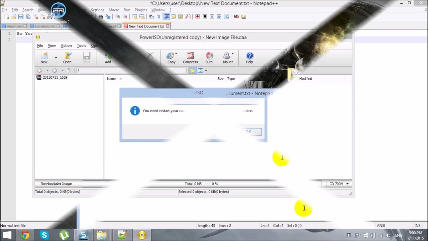
Task: Expand the Mount button dropdown arrow
Action: (233, 54)
